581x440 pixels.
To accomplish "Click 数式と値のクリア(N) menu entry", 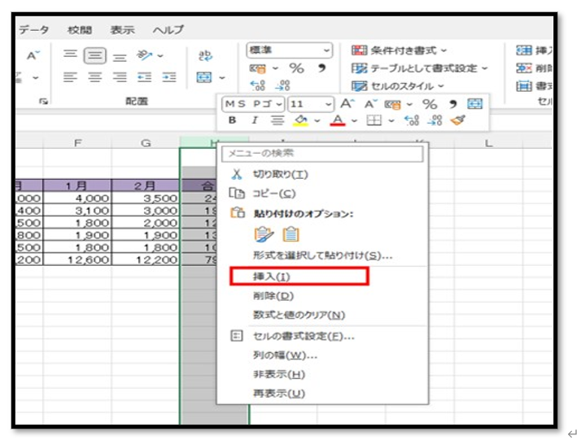I will point(299,315).
